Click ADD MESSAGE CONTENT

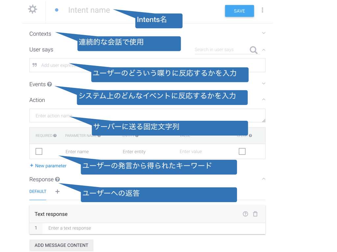click(61, 245)
